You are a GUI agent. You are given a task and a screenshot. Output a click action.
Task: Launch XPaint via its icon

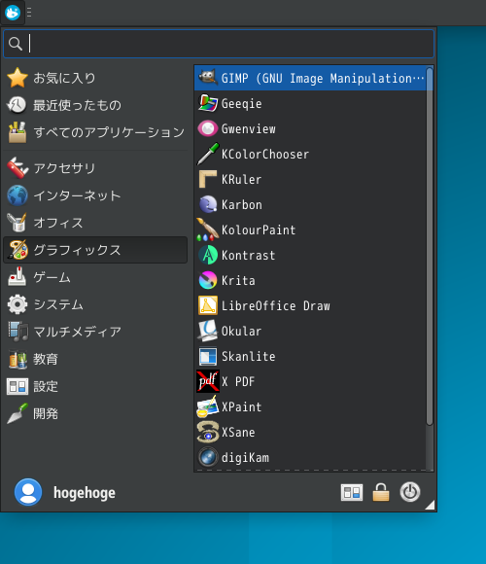click(208, 406)
